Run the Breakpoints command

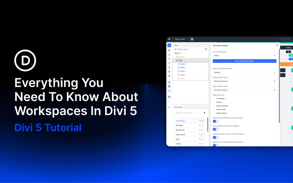click(x=190, y=130)
